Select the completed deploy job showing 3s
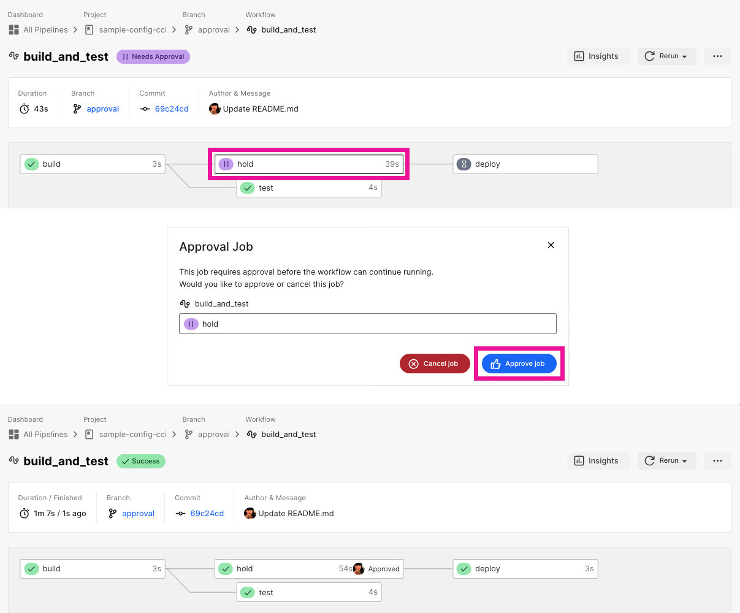 tap(525, 569)
